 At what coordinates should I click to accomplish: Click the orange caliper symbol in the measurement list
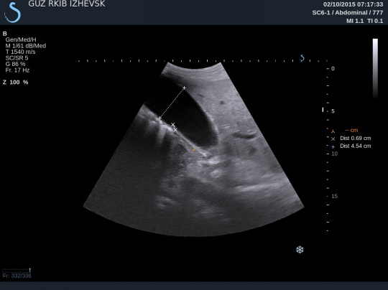[x=333, y=131]
